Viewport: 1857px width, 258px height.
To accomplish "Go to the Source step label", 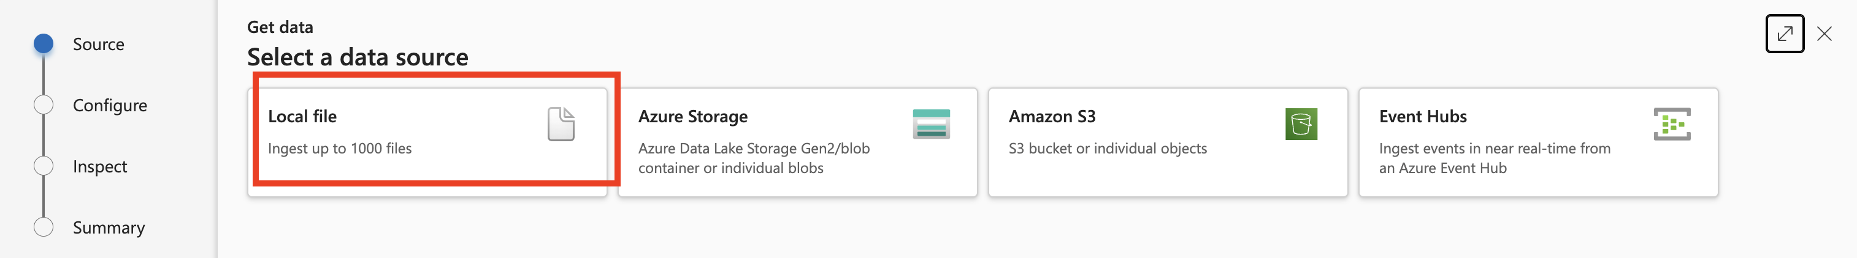I will (99, 45).
